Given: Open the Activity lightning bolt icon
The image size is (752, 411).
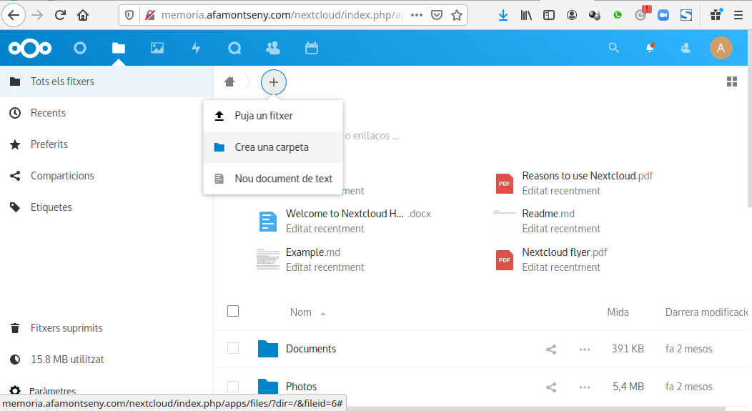Looking at the screenshot, I should click(196, 49).
